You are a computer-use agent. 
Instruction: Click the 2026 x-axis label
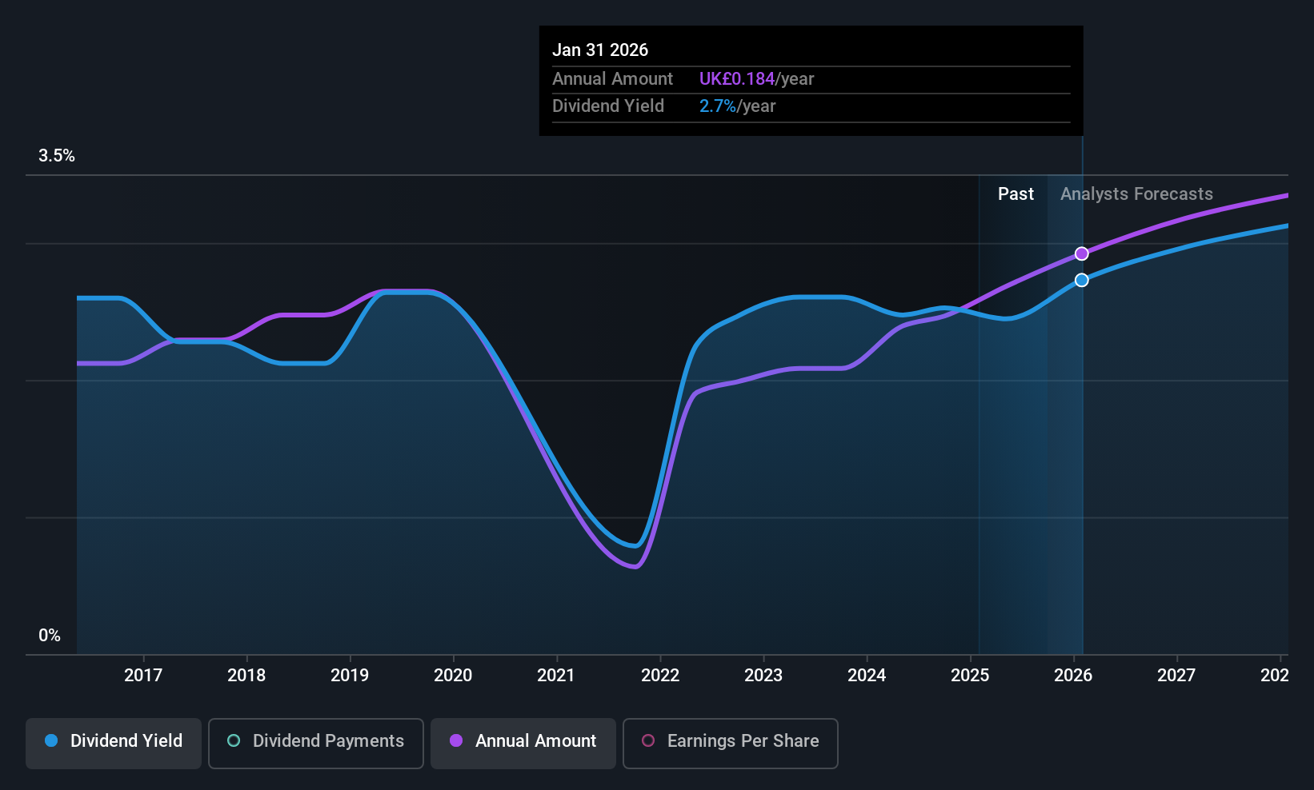click(x=1073, y=676)
